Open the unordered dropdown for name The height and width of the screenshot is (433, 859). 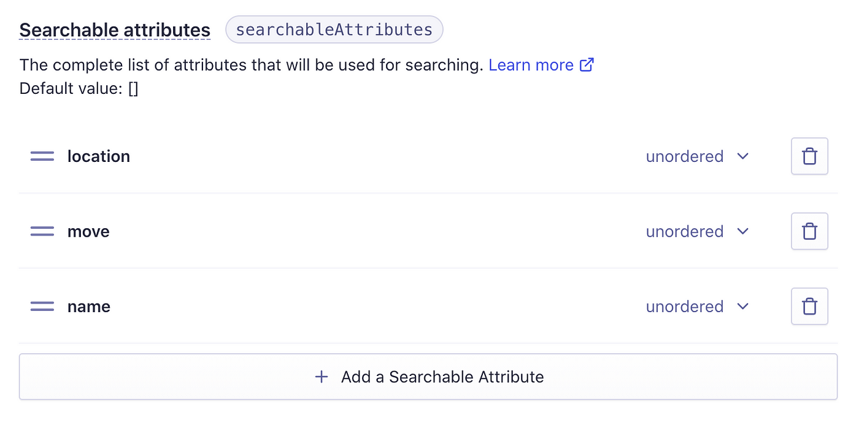[698, 306]
